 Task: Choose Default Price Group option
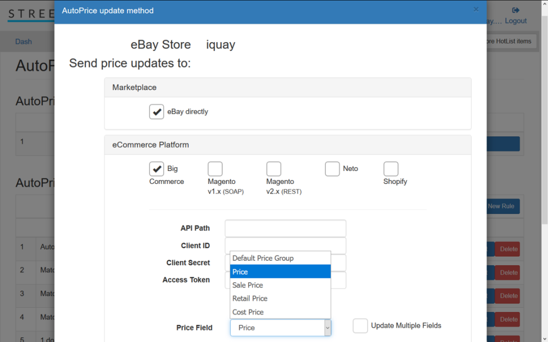[x=280, y=258]
